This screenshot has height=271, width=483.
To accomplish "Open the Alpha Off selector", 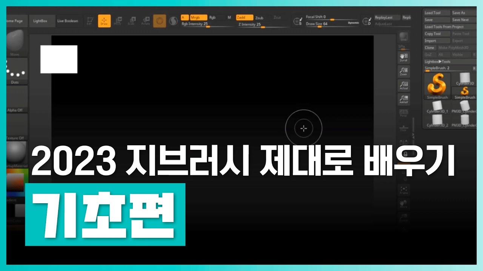I will pos(17,99).
